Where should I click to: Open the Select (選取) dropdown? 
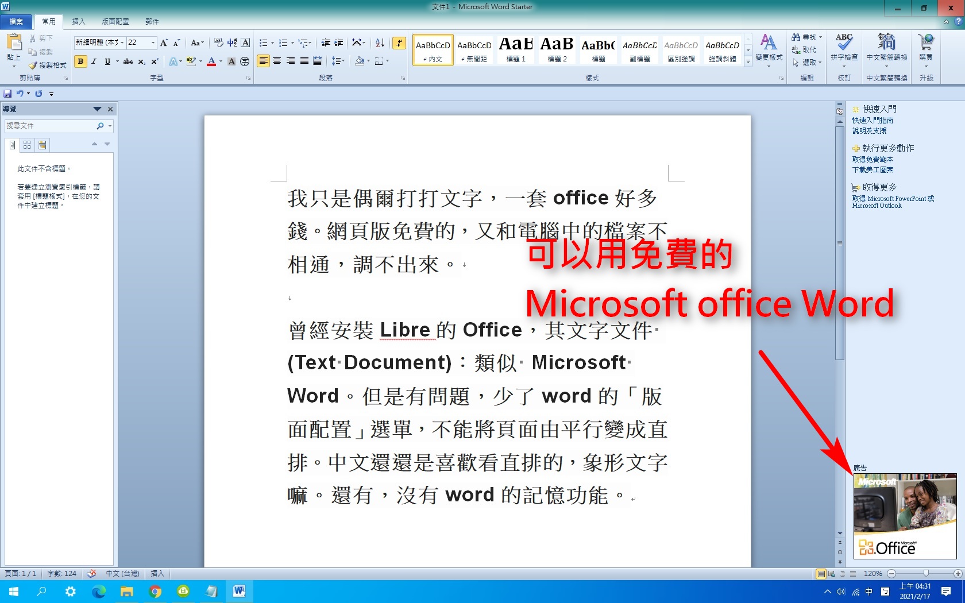806,63
